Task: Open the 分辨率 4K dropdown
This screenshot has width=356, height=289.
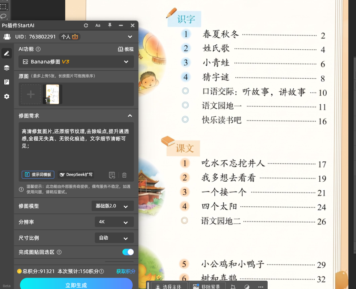Action: click(x=114, y=222)
